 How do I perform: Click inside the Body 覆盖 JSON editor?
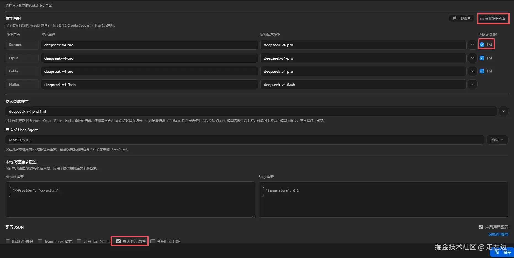click(383, 200)
